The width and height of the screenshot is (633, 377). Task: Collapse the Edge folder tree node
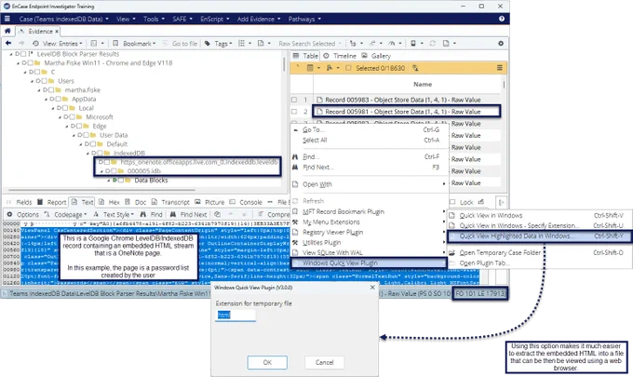pyautogui.click(x=67, y=126)
